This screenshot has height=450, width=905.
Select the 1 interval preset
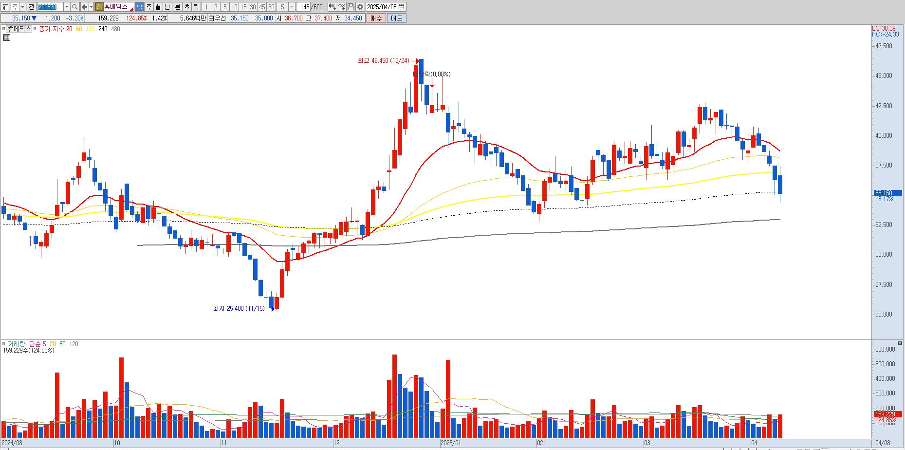206,7
